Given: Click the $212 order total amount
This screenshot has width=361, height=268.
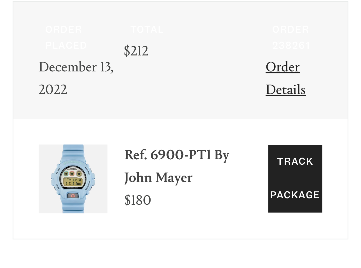Looking at the screenshot, I should (x=136, y=51).
